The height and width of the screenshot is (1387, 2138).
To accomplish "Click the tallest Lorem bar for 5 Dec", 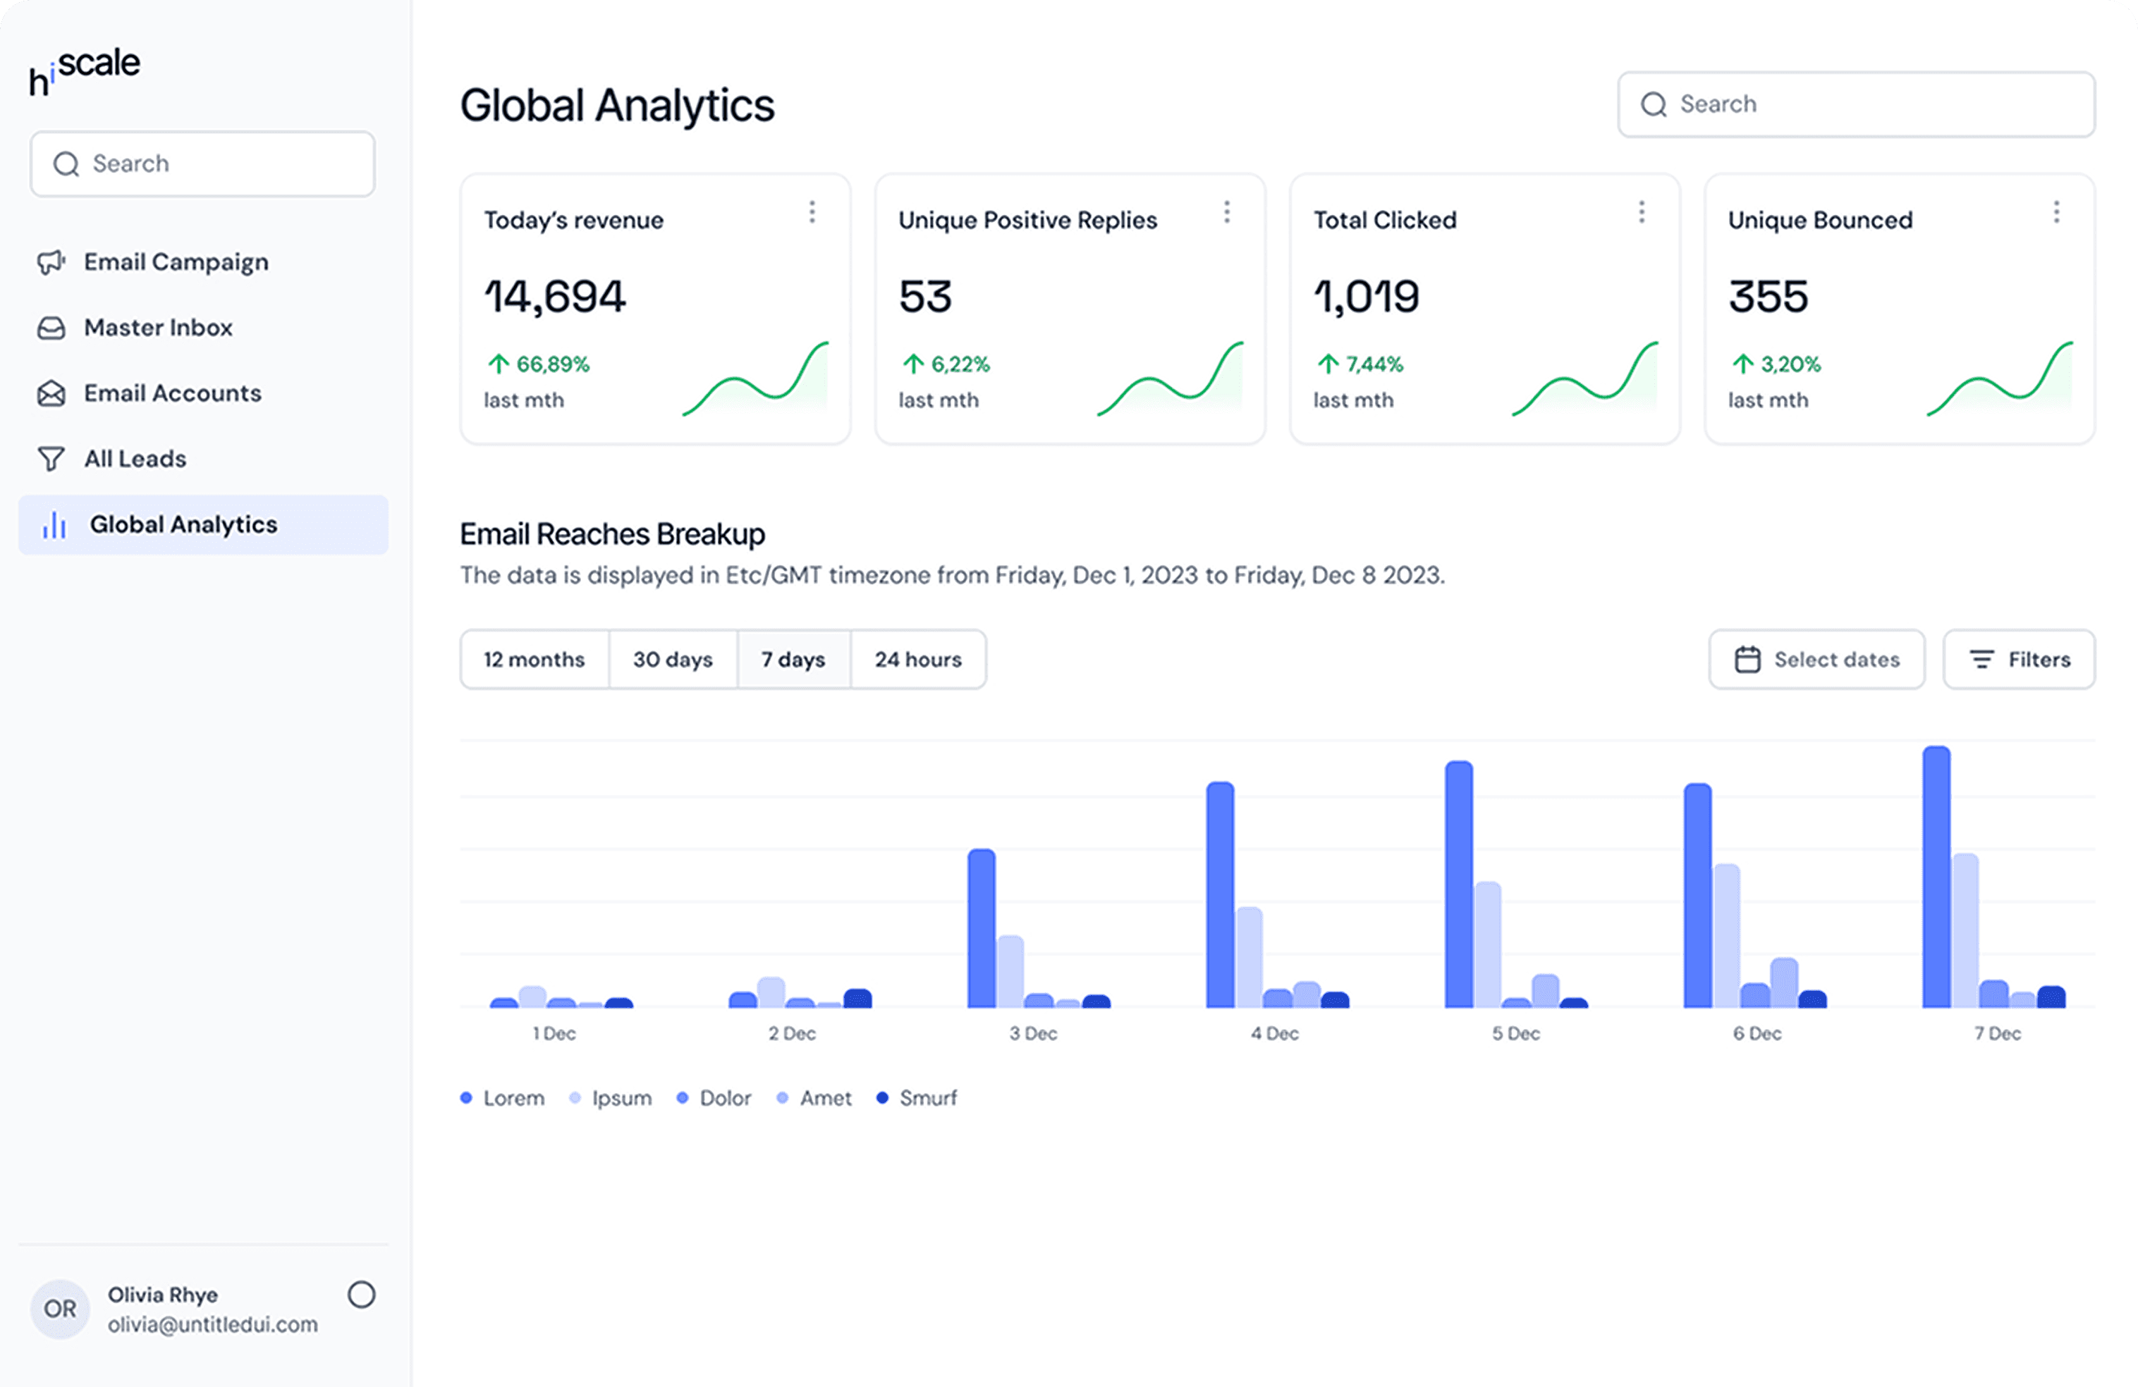I will [1459, 884].
